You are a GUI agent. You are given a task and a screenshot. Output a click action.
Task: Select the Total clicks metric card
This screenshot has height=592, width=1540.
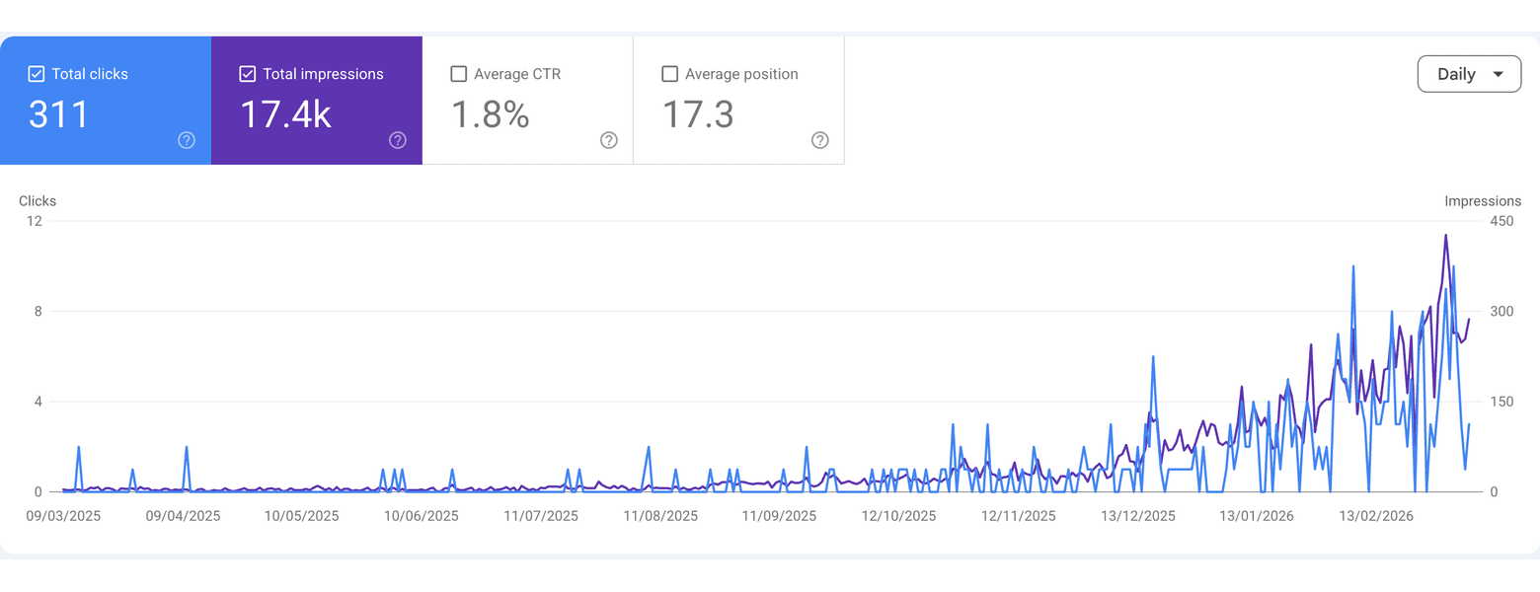coord(106,101)
